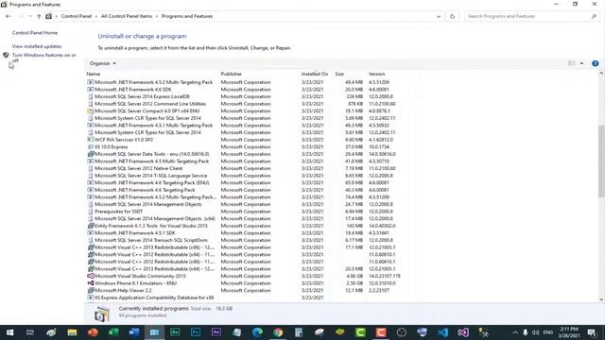Launch Microsoft Edge from the taskbar

point(257,332)
